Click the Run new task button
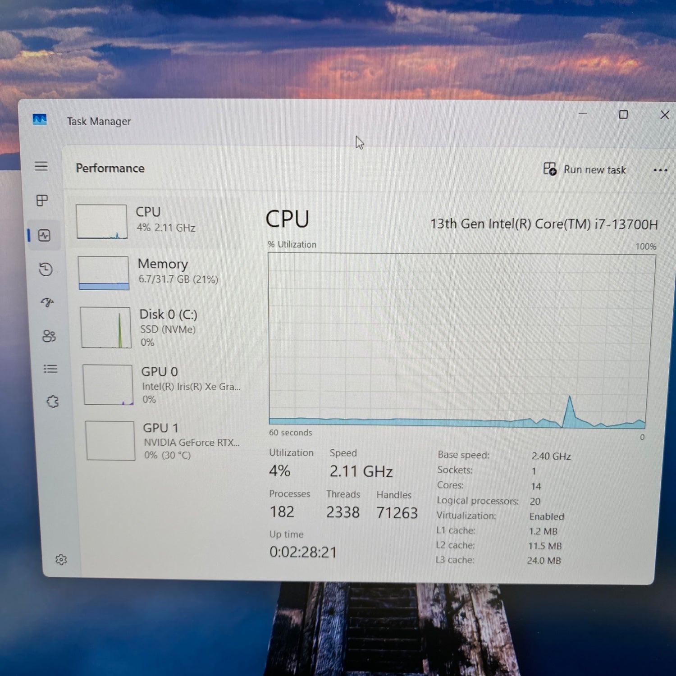The width and height of the screenshot is (676, 676). point(585,169)
